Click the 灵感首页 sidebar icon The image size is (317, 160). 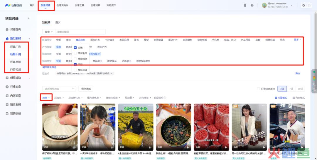coord(7,30)
